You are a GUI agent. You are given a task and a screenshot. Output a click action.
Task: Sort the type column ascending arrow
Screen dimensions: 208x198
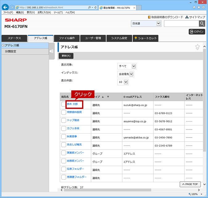point(103,97)
